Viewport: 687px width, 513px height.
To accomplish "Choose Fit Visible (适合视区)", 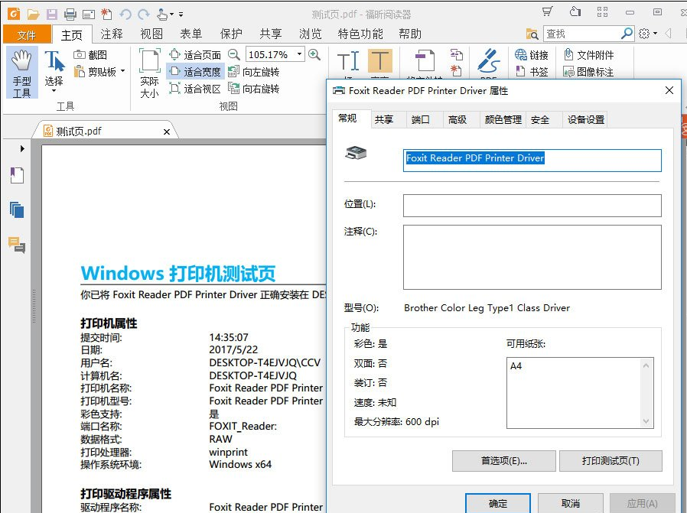I will click(x=195, y=89).
